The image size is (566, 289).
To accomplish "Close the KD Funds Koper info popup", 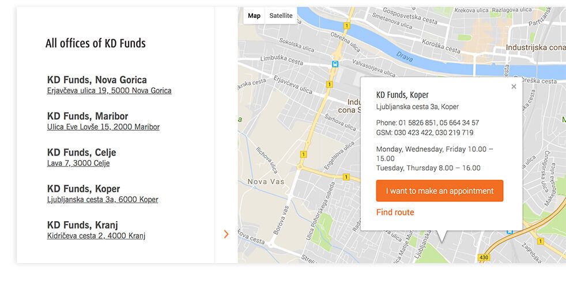I will click(514, 87).
